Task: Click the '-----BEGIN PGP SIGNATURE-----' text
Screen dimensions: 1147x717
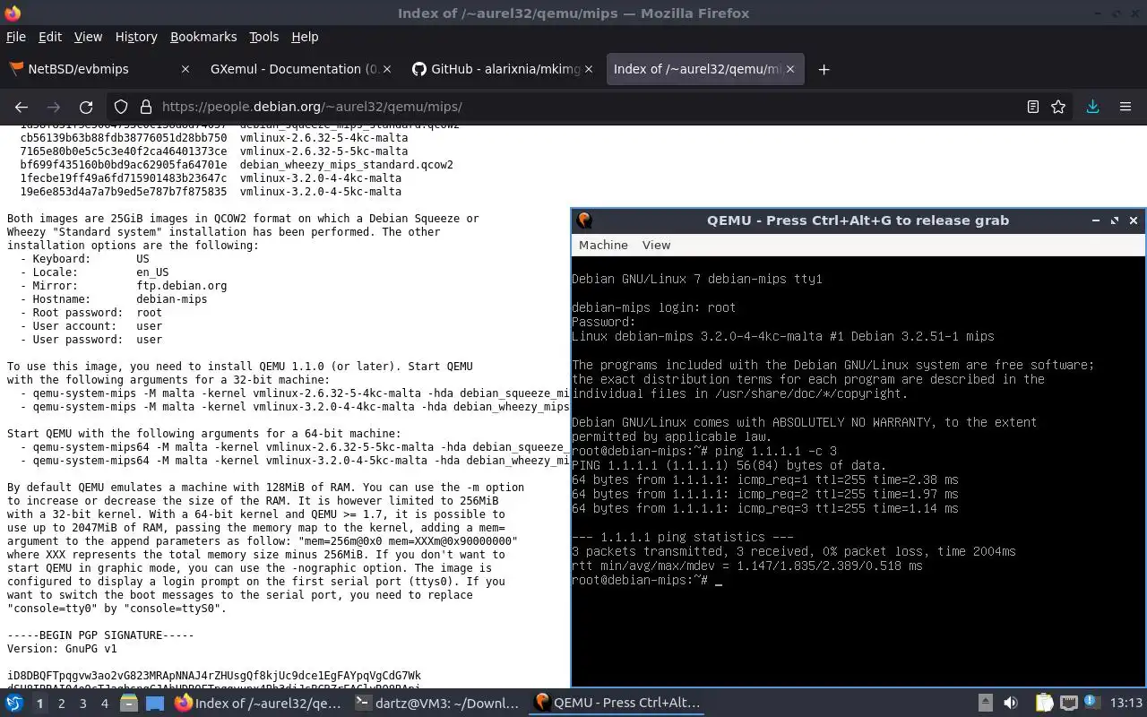Action: [100, 635]
